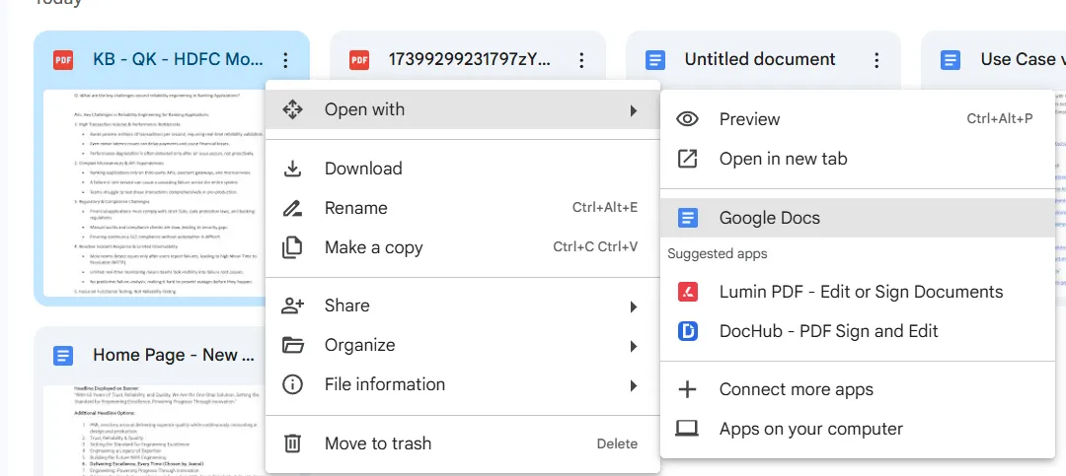The image size is (1066, 476).
Task: Open the KB - QK - HDFC document thumbnail
Action: pyautogui.click(x=155, y=193)
